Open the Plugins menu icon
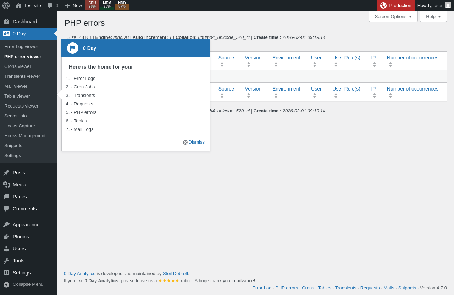This screenshot has width=454, height=295. click(6, 237)
